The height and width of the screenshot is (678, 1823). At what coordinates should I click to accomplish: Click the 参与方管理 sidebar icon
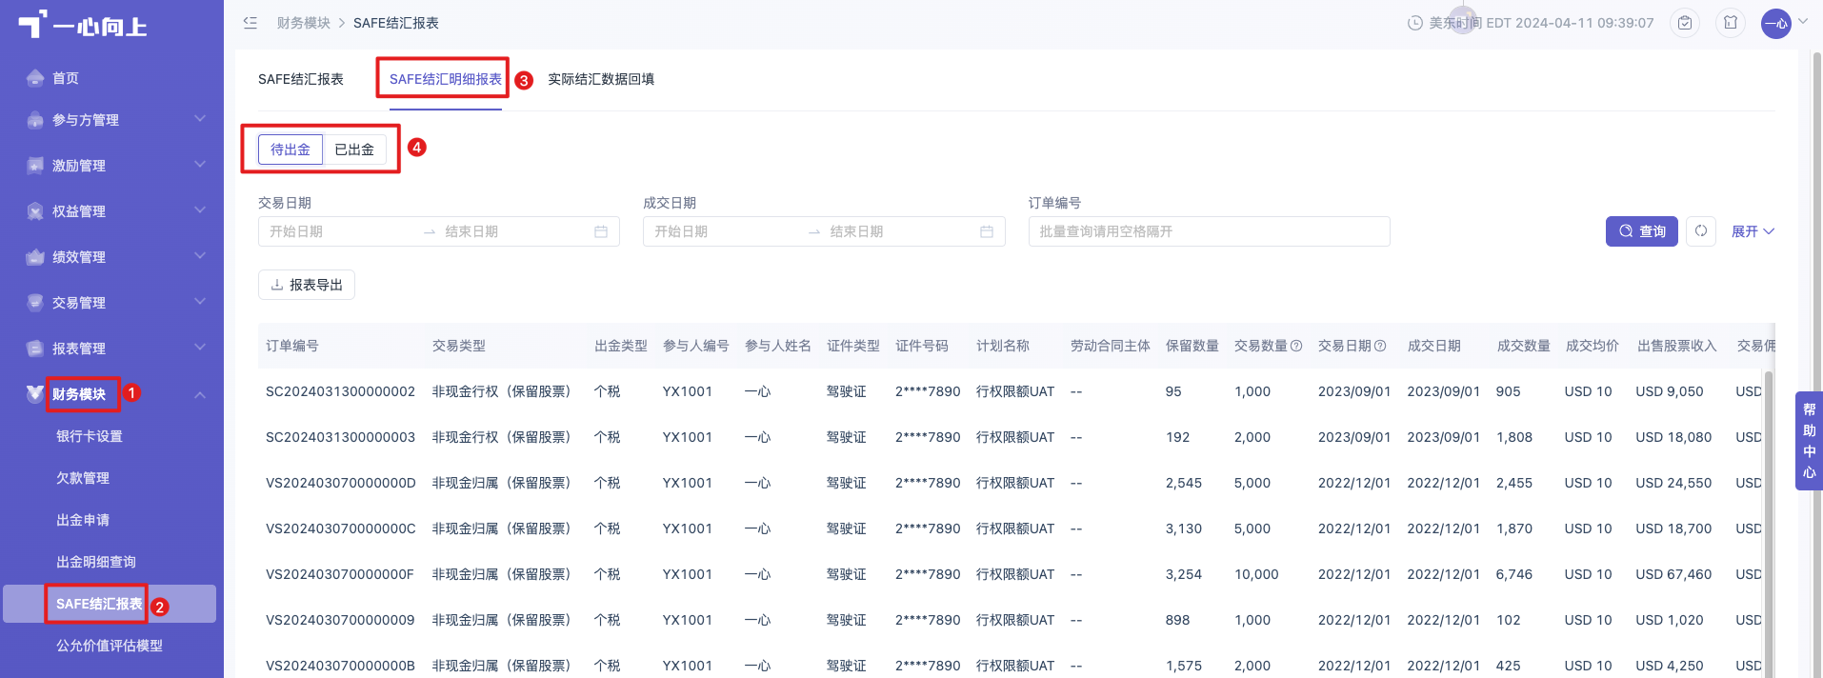click(x=35, y=120)
